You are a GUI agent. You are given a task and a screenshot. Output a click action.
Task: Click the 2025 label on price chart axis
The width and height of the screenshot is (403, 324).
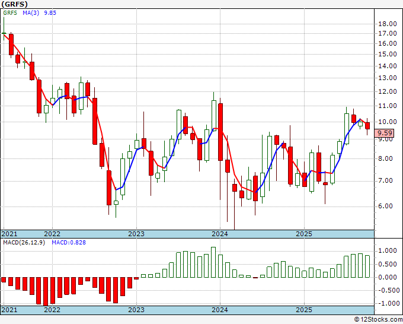coord(304,234)
